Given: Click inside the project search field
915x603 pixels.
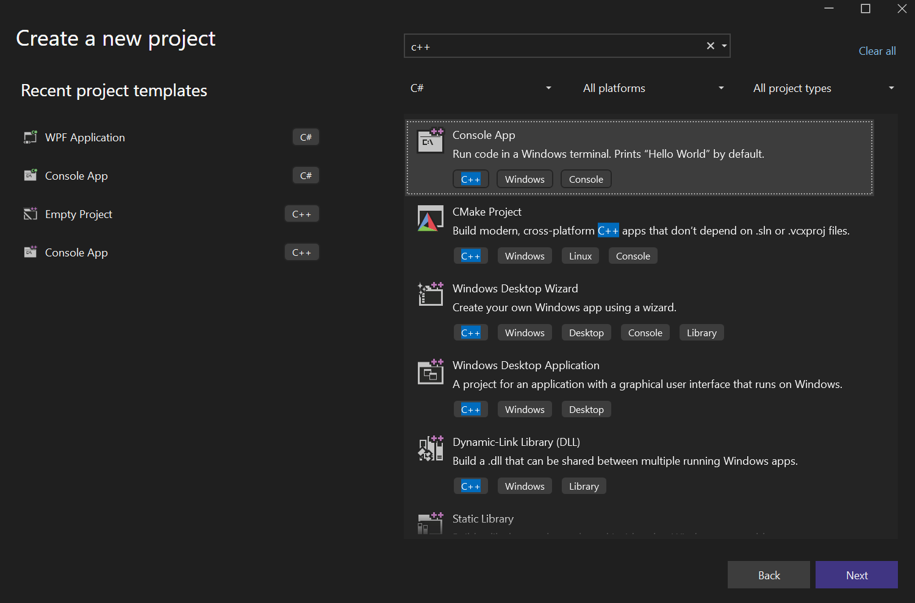Looking at the screenshot, I should point(549,46).
